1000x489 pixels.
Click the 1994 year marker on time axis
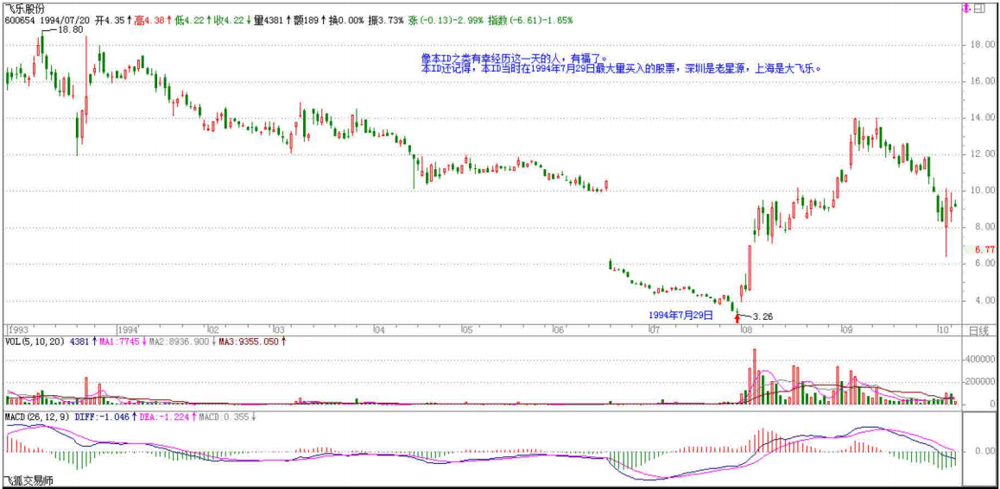128,330
